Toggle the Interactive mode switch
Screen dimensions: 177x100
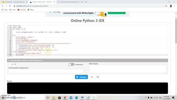tap(71, 64)
